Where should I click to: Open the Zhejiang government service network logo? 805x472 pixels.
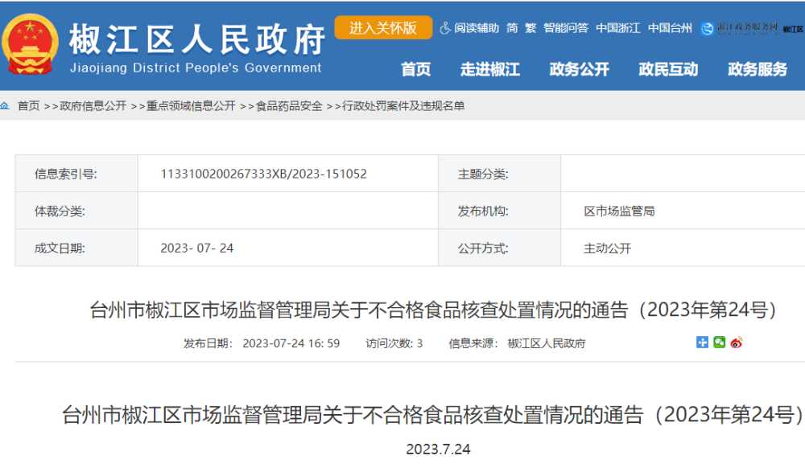(x=739, y=28)
